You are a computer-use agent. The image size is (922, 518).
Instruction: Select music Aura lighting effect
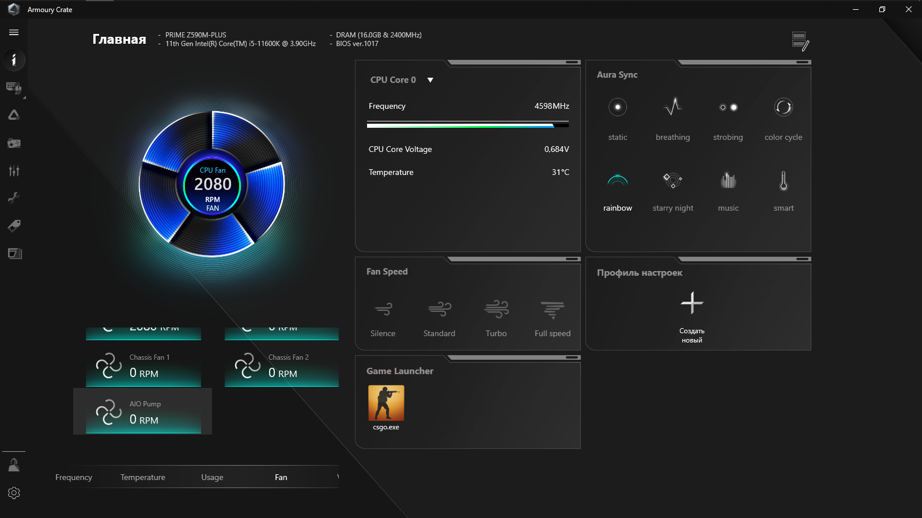[x=728, y=191]
